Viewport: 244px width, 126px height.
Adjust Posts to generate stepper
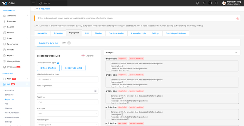(x=95, y=91)
